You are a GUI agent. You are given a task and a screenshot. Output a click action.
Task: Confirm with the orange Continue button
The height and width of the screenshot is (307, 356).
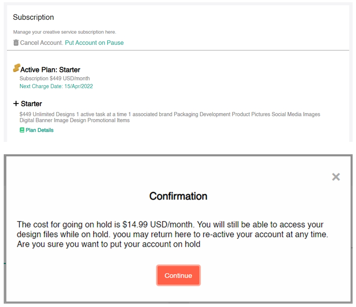pos(178,275)
